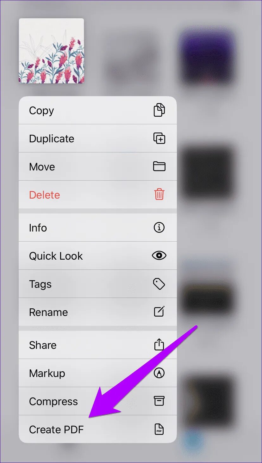Tap the floral image thumbnail preview
This screenshot has height=463, width=262.
point(52,51)
